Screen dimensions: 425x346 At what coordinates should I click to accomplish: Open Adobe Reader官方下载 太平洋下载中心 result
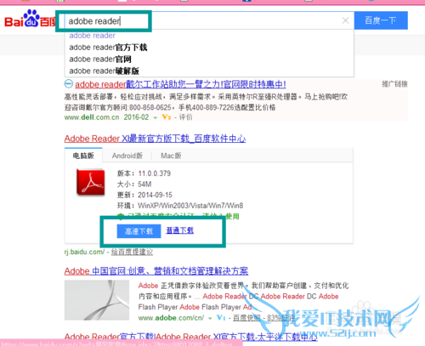click(x=190, y=337)
